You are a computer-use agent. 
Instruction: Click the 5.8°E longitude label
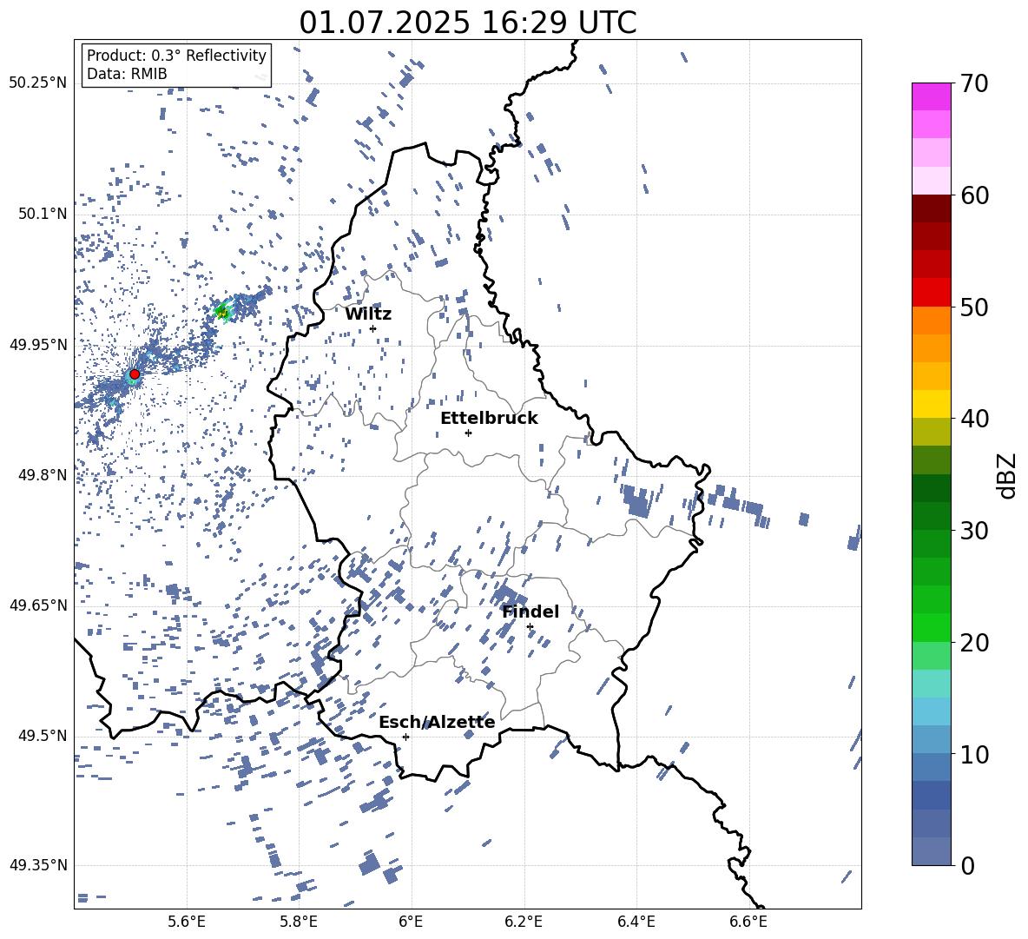(299, 922)
